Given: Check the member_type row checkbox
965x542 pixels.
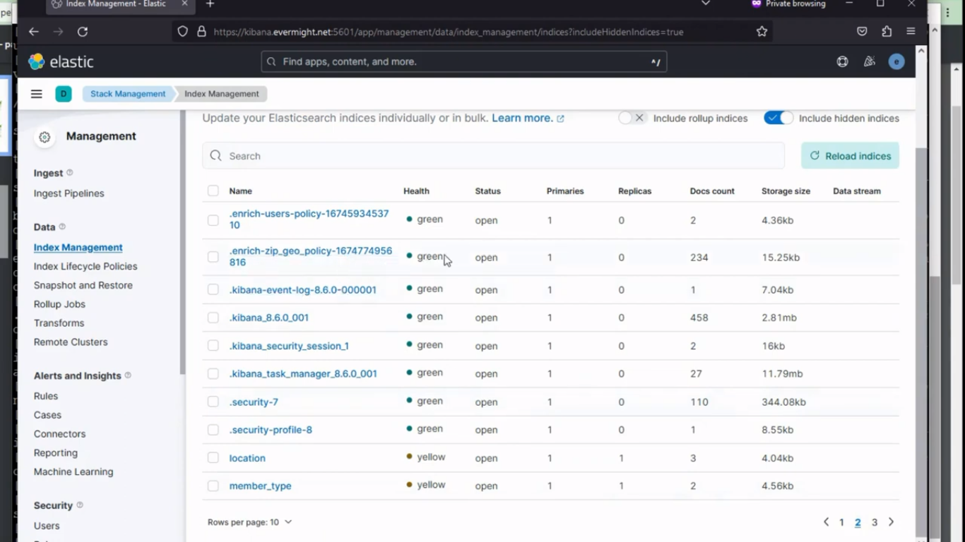Looking at the screenshot, I should pyautogui.click(x=213, y=486).
